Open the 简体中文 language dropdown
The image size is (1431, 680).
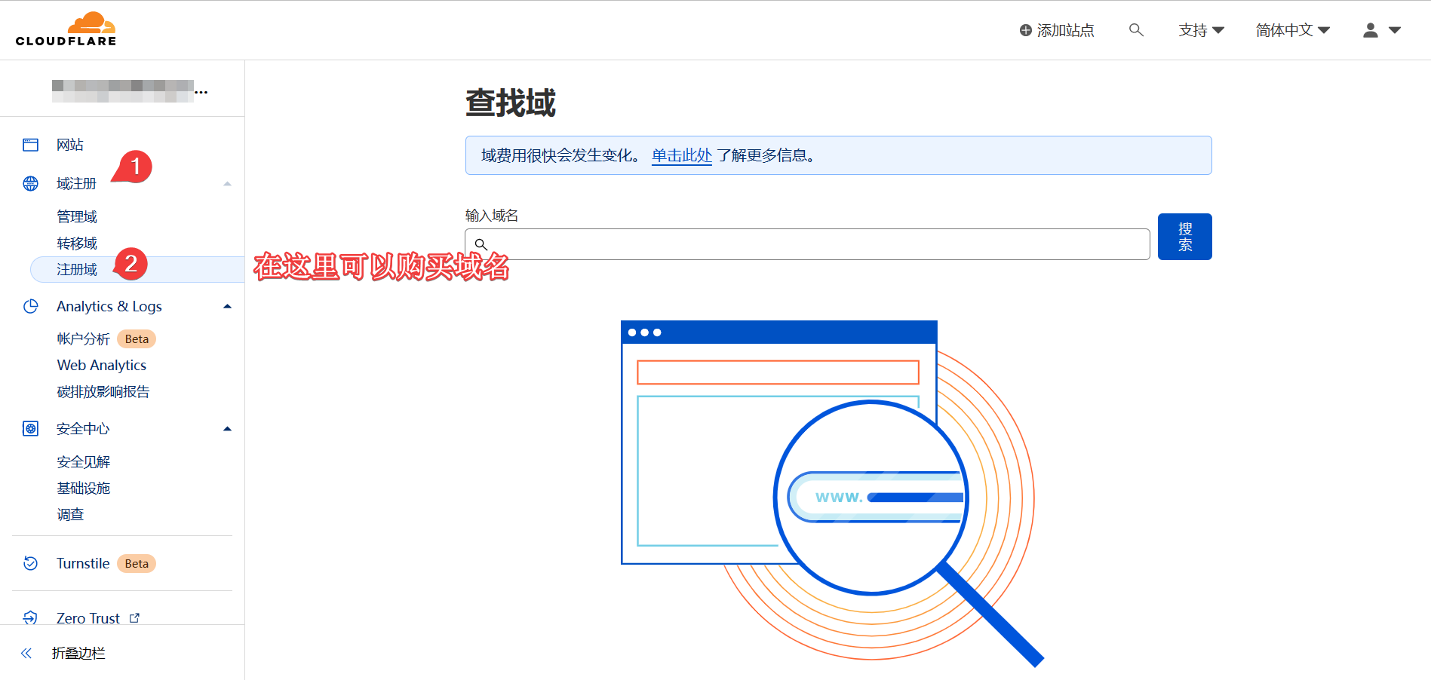point(1292,30)
